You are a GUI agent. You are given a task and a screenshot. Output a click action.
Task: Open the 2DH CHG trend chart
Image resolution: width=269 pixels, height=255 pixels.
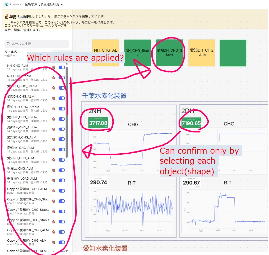[224, 151]
